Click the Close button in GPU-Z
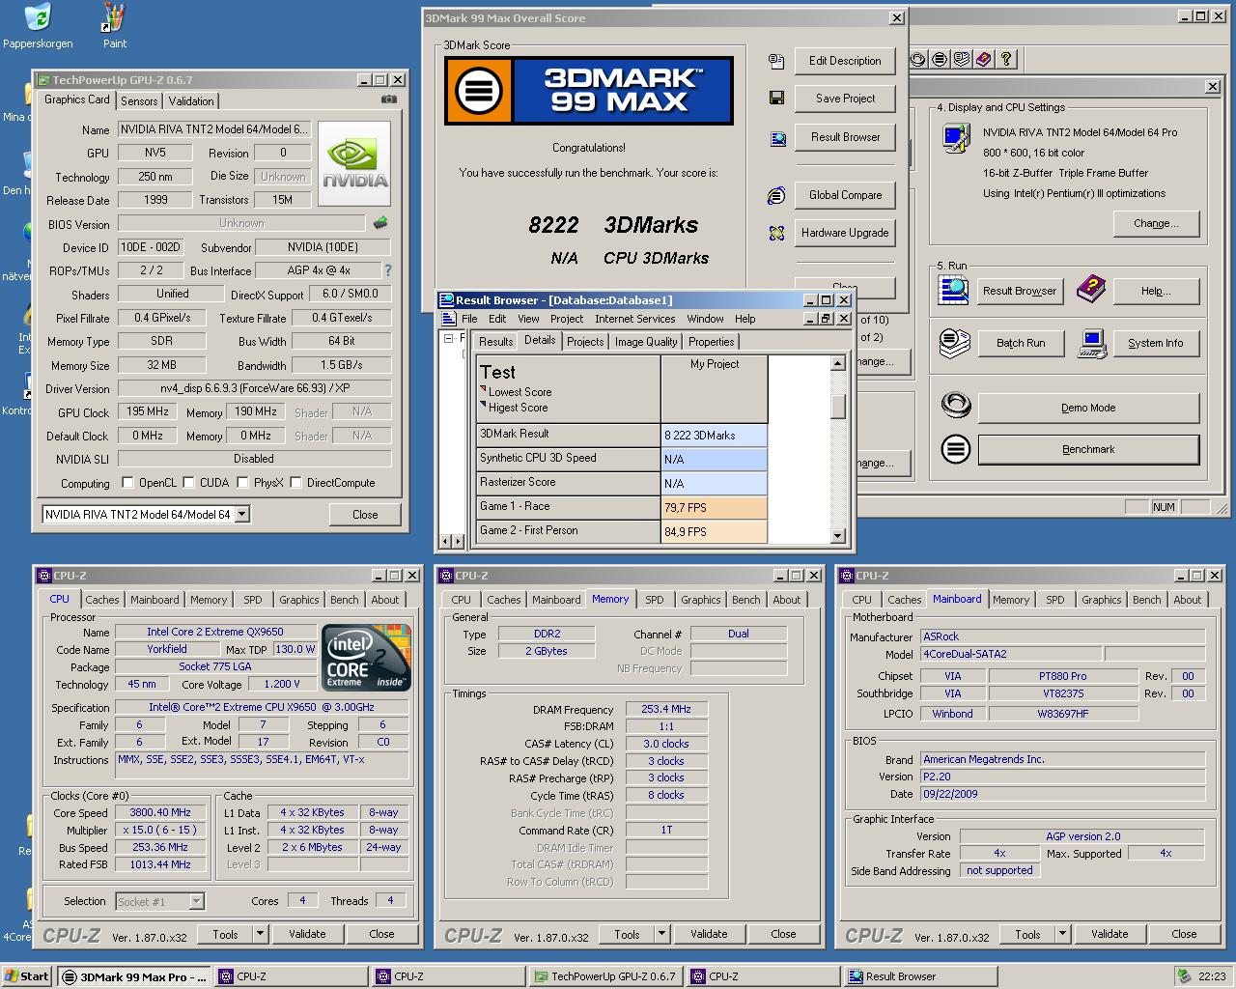The height and width of the screenshot is (989, 1236). coord(365,515)
